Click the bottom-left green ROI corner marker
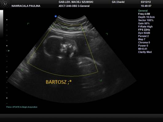Viewport: 163px width, 122px height. tap(22, 69)
